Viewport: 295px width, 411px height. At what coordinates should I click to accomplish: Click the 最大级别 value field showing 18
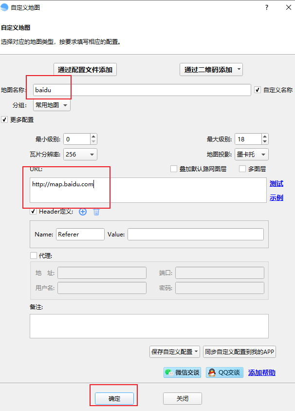point(248,139)
